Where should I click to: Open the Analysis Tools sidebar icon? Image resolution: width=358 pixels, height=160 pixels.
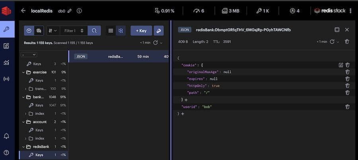click(6, 62)
